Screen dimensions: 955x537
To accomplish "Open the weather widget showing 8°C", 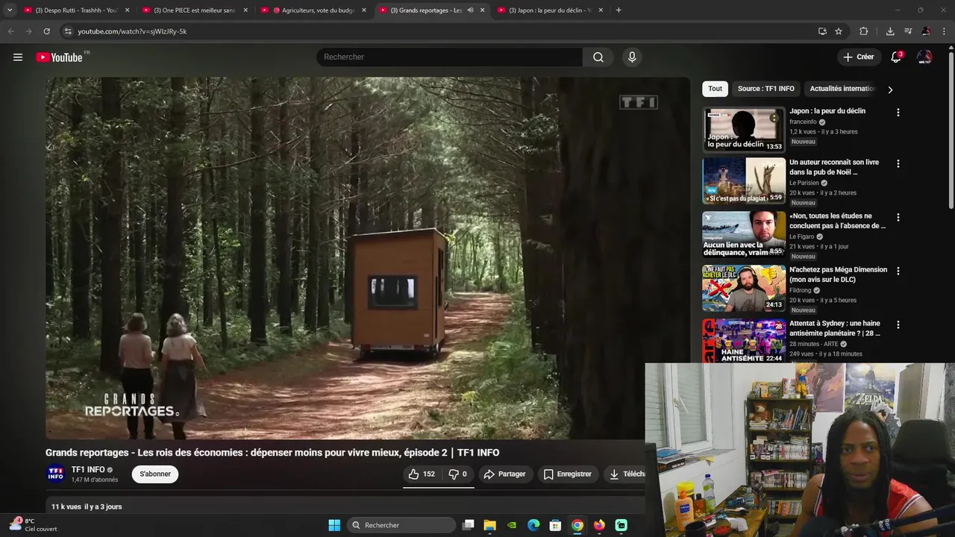I will pyautogui.click(x=33, y=525).
